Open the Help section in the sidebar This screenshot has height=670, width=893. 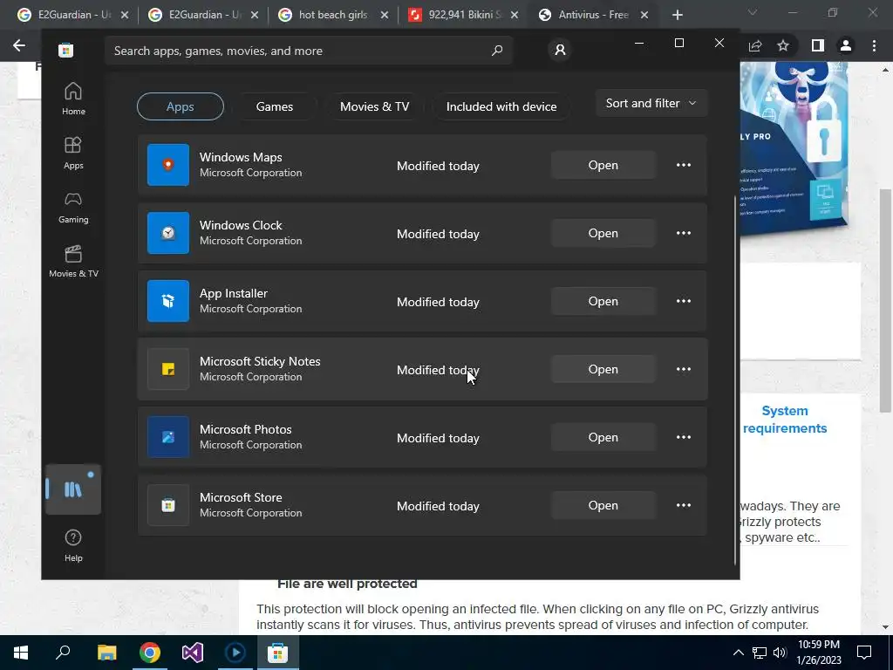tap(73, 545)
